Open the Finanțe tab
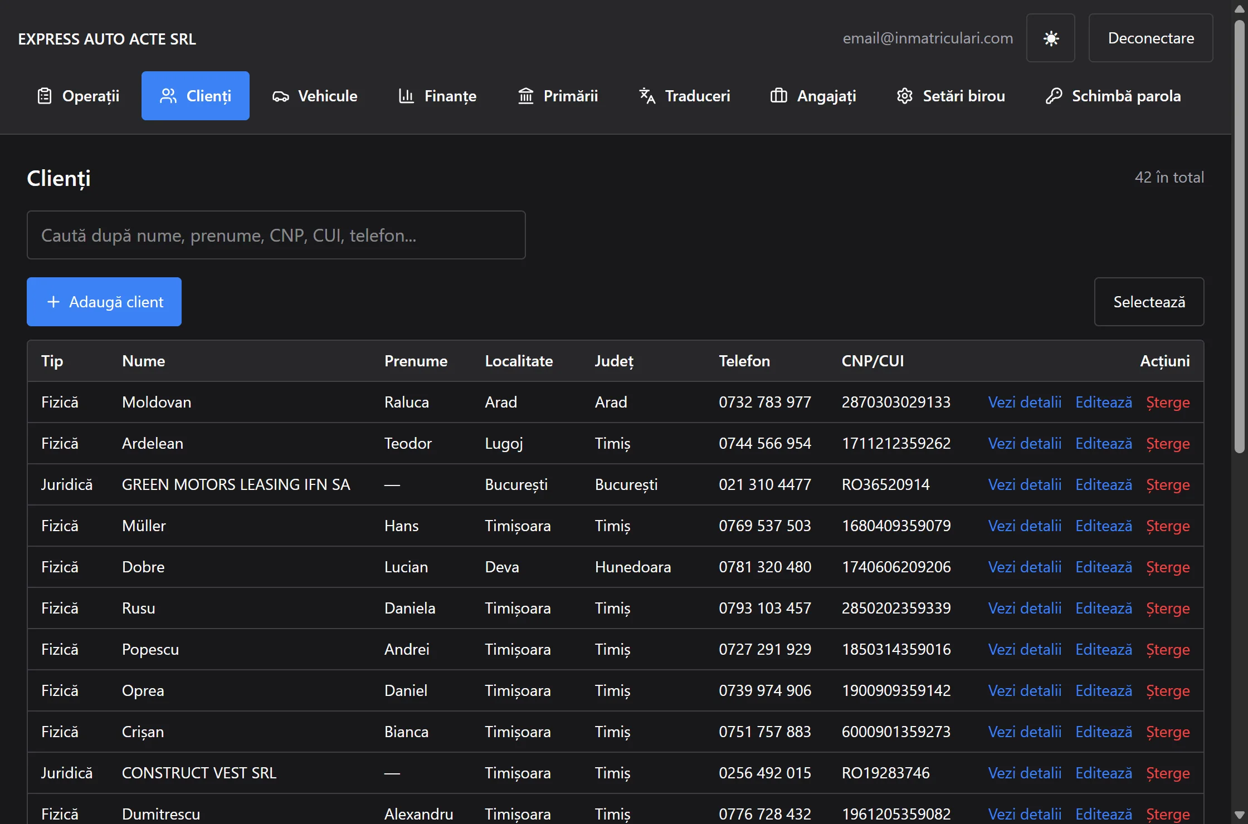Viewport: 1248px width, 824px height. coord(437,96)
